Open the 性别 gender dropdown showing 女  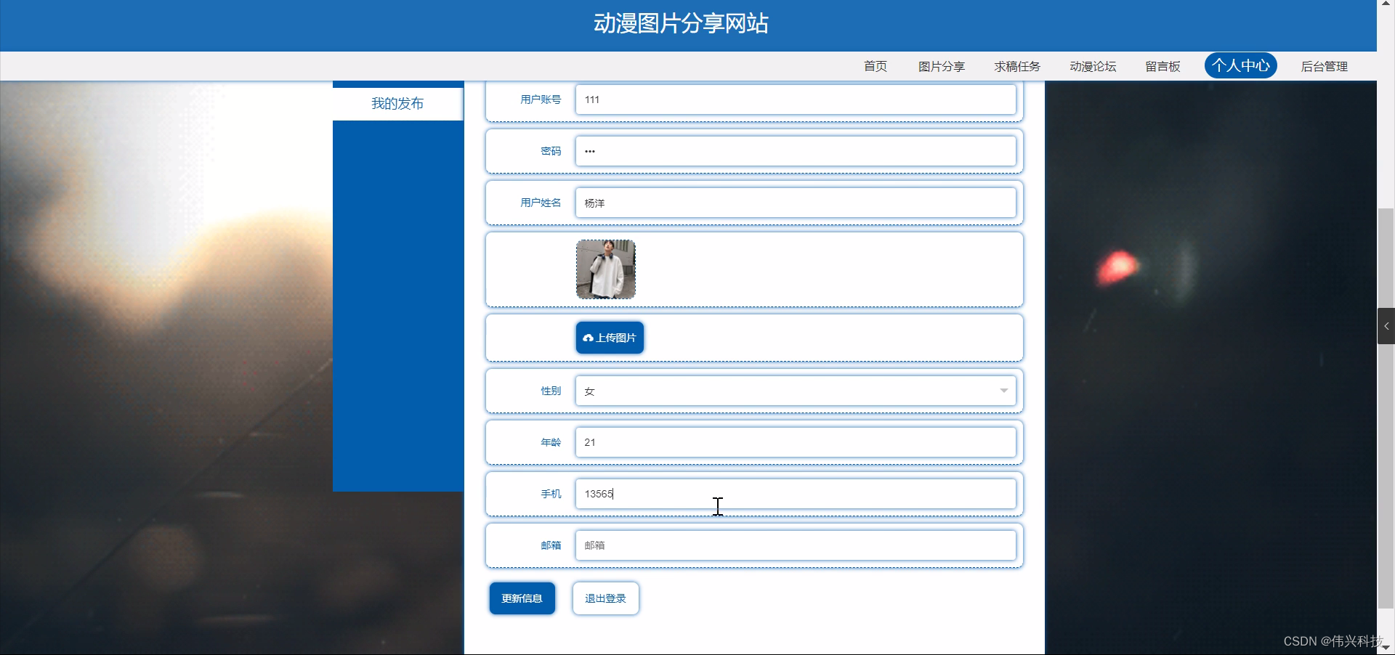pyautogui.click(x=795, y=391)
